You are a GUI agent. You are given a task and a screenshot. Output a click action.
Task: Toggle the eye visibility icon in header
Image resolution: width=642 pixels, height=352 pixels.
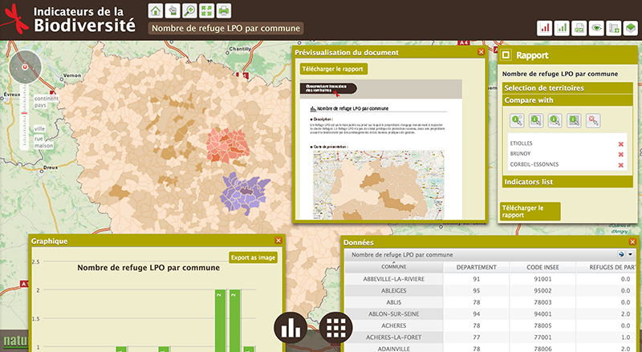coord(596,28)
